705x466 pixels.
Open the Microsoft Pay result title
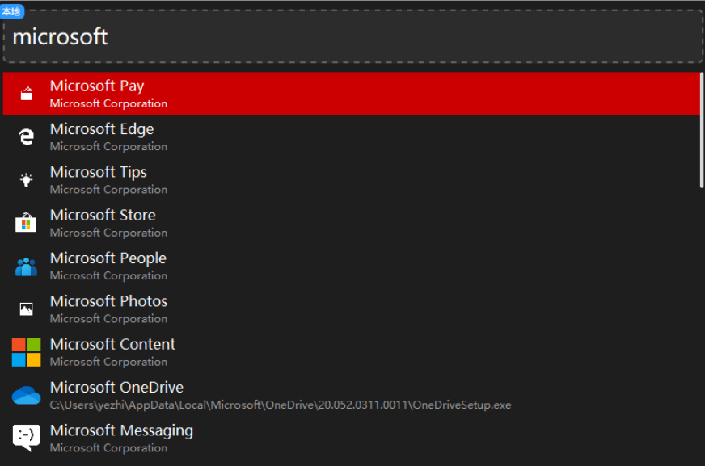coord(97,86)
